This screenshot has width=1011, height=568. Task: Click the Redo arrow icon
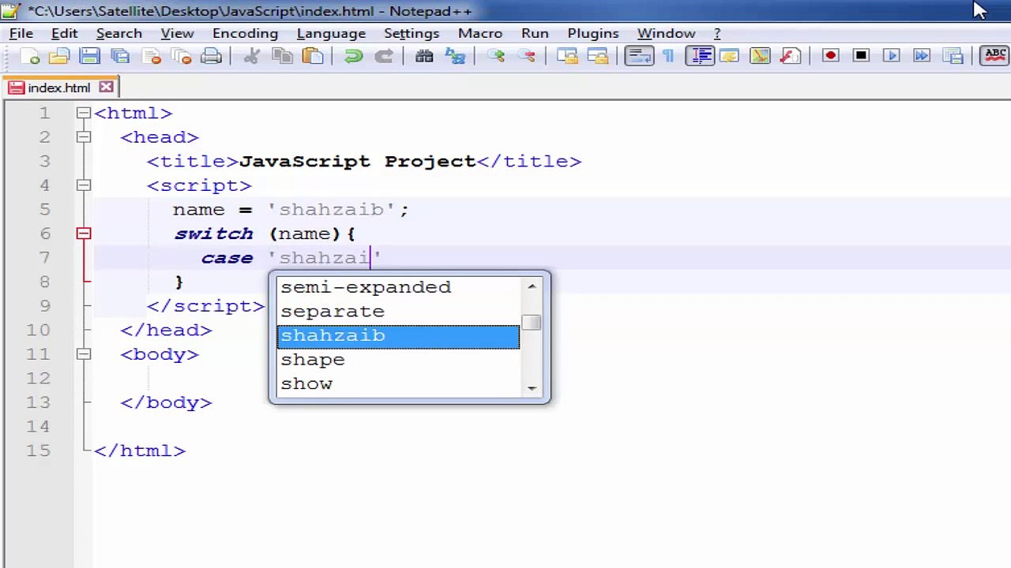click(384, 56)
